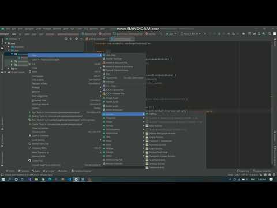
Task: Click the taskbar clock
Action: [x=262, y=180]
